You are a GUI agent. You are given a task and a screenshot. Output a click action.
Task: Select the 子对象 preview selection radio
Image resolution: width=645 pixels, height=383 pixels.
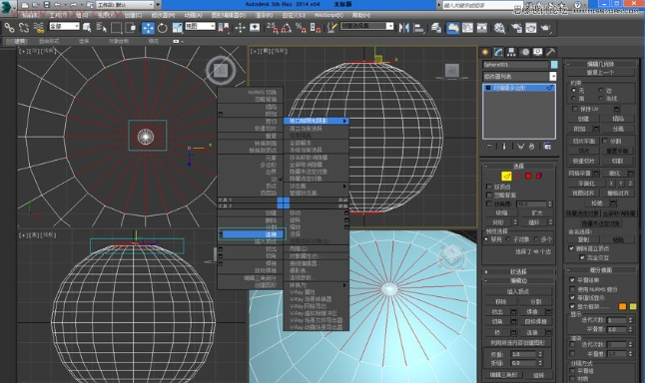[508, 238]
